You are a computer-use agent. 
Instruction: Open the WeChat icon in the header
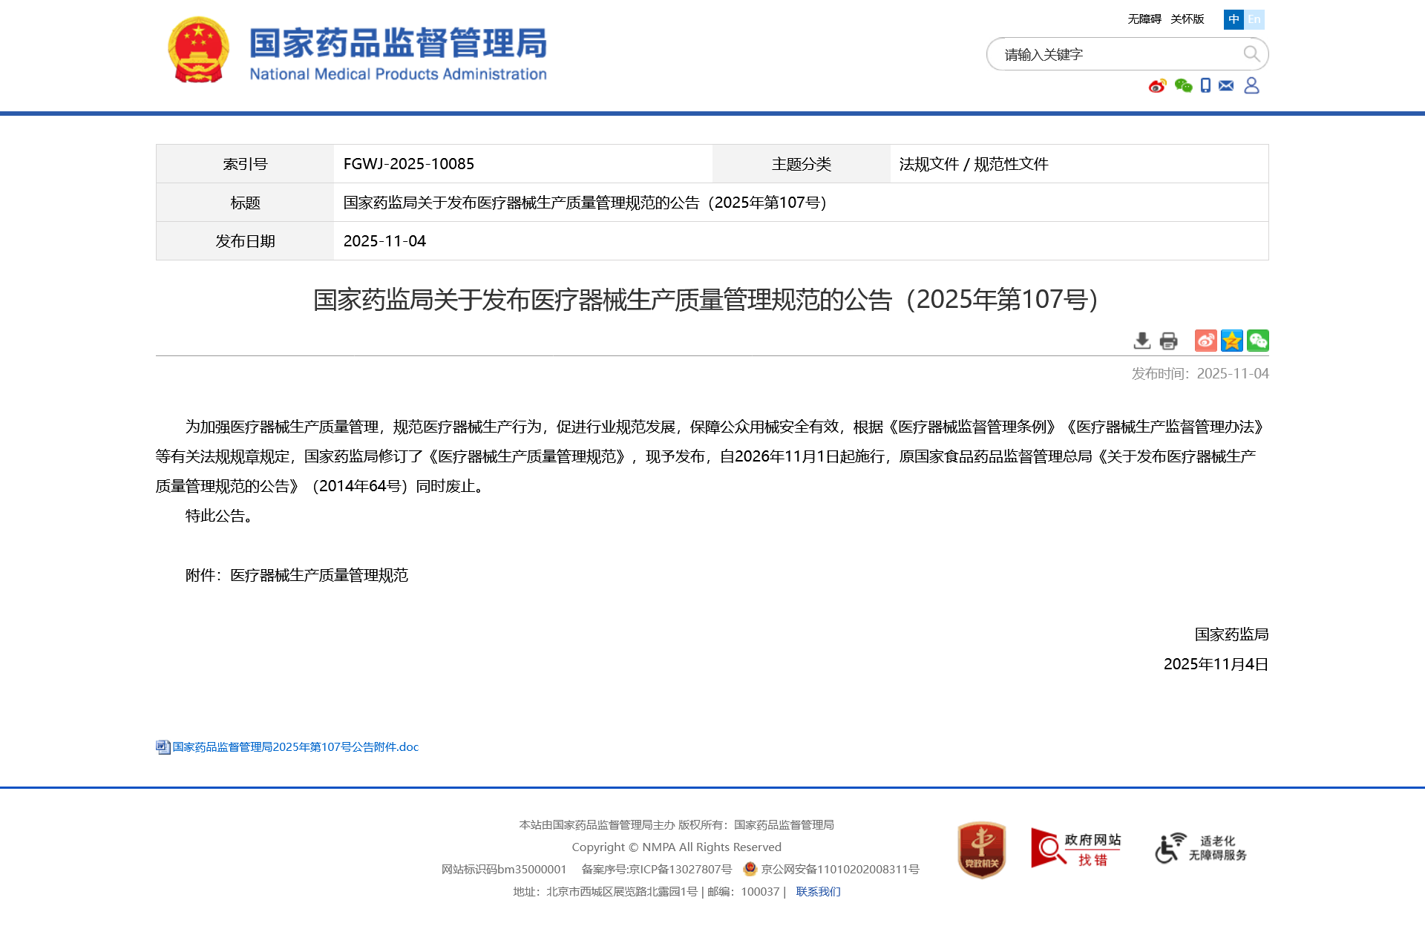(x=1183, y=86)
